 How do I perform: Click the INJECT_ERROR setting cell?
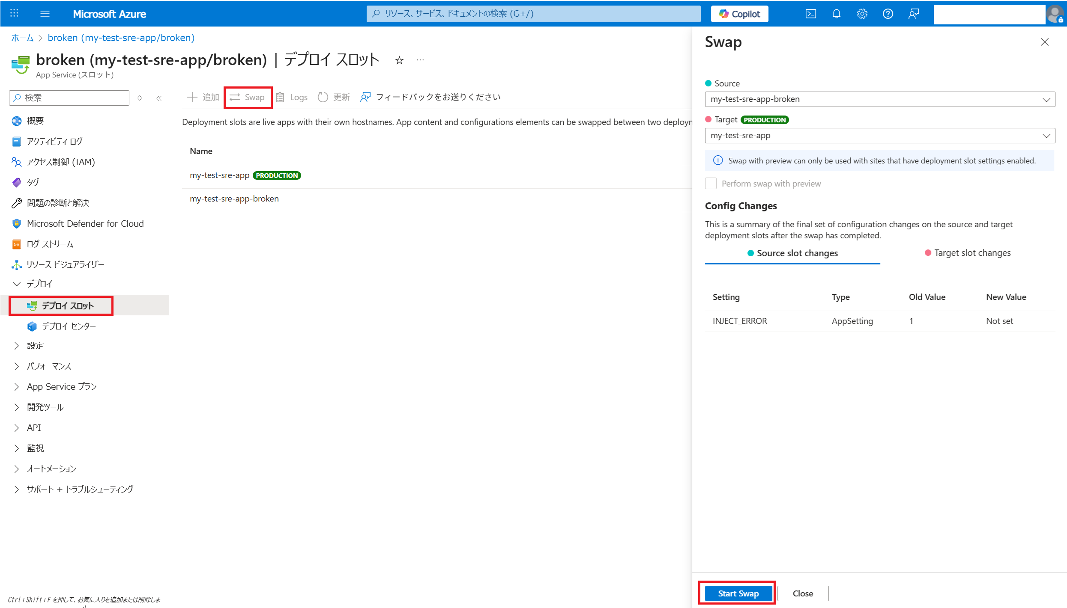pos(740,321)
